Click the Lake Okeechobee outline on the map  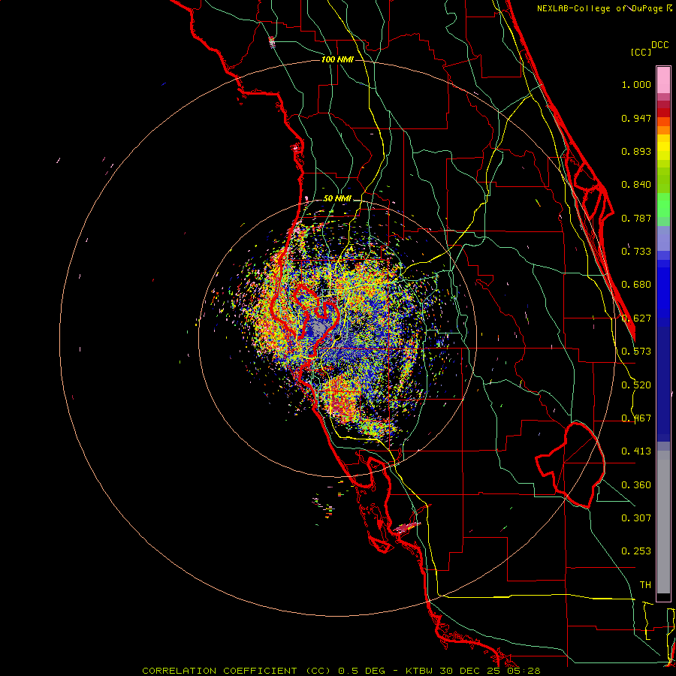point(570,465)
